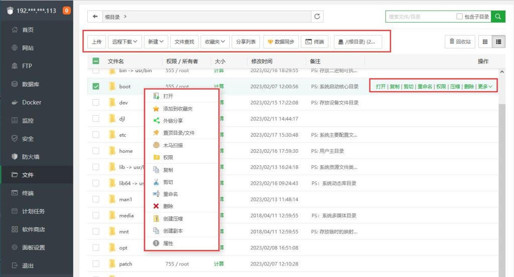Open the 终端 terminal sidebar icon
This screenshot has width=514, height=277.
(15, 193)
